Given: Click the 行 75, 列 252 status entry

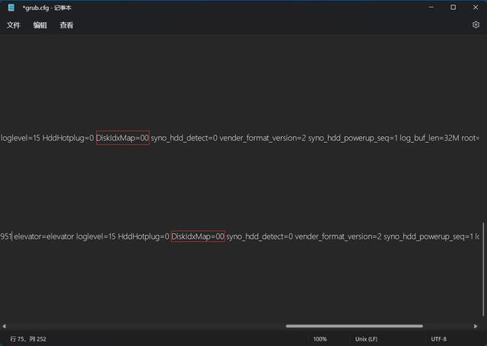Looking at the screenshot, I should (x=28, y=339).
